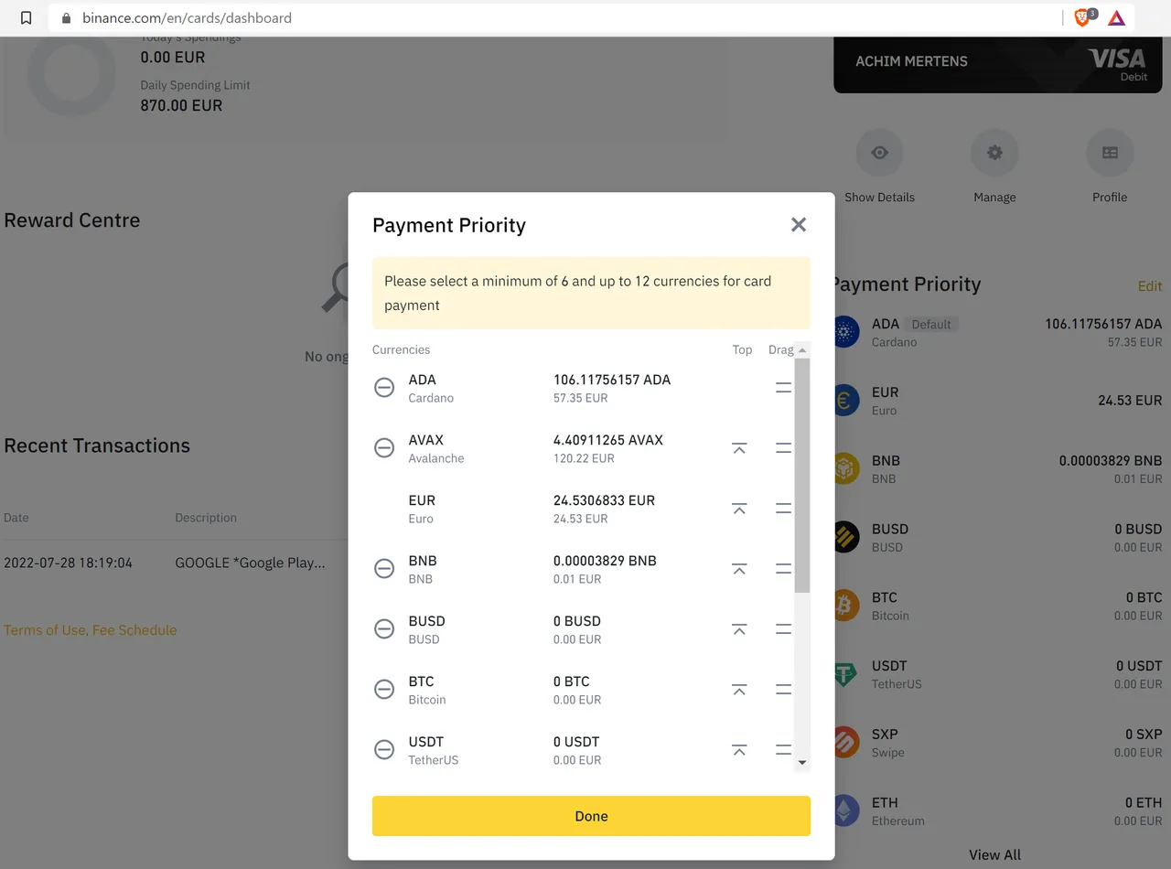
Task: Click the drag handle for ADA row
Action: (x=783, y=388)
